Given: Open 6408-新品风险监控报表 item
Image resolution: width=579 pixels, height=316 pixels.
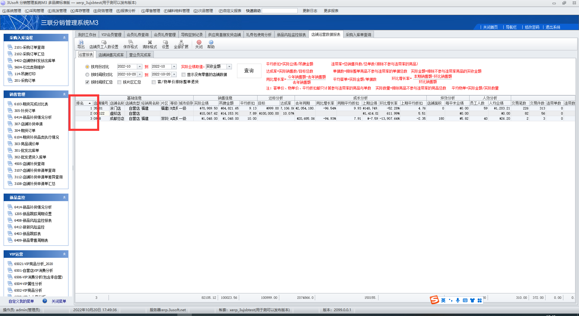Looking at the screenshot, I should click(x=33, y=220).
